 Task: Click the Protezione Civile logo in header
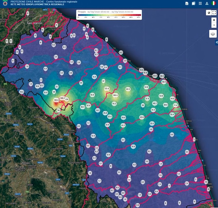[5, 3]
